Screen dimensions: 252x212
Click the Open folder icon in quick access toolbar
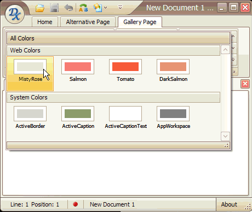click(40, 8)
